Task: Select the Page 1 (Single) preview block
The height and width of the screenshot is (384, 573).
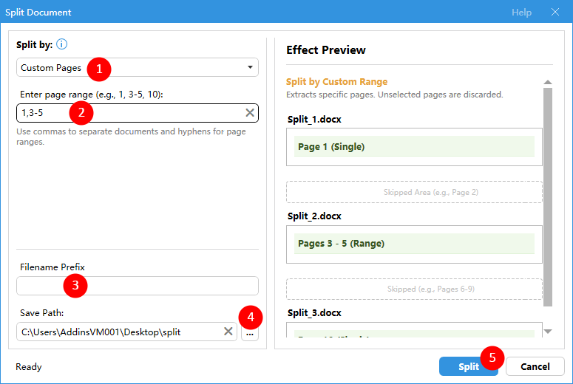Action: tap(414, 147)
